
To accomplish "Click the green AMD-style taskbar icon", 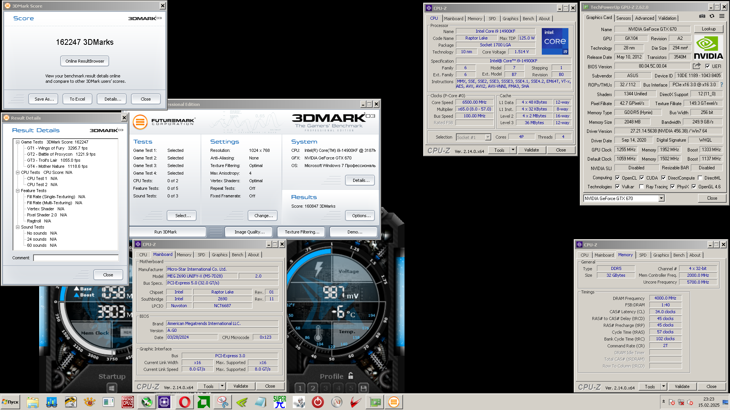I will click(x=203, y=402).
